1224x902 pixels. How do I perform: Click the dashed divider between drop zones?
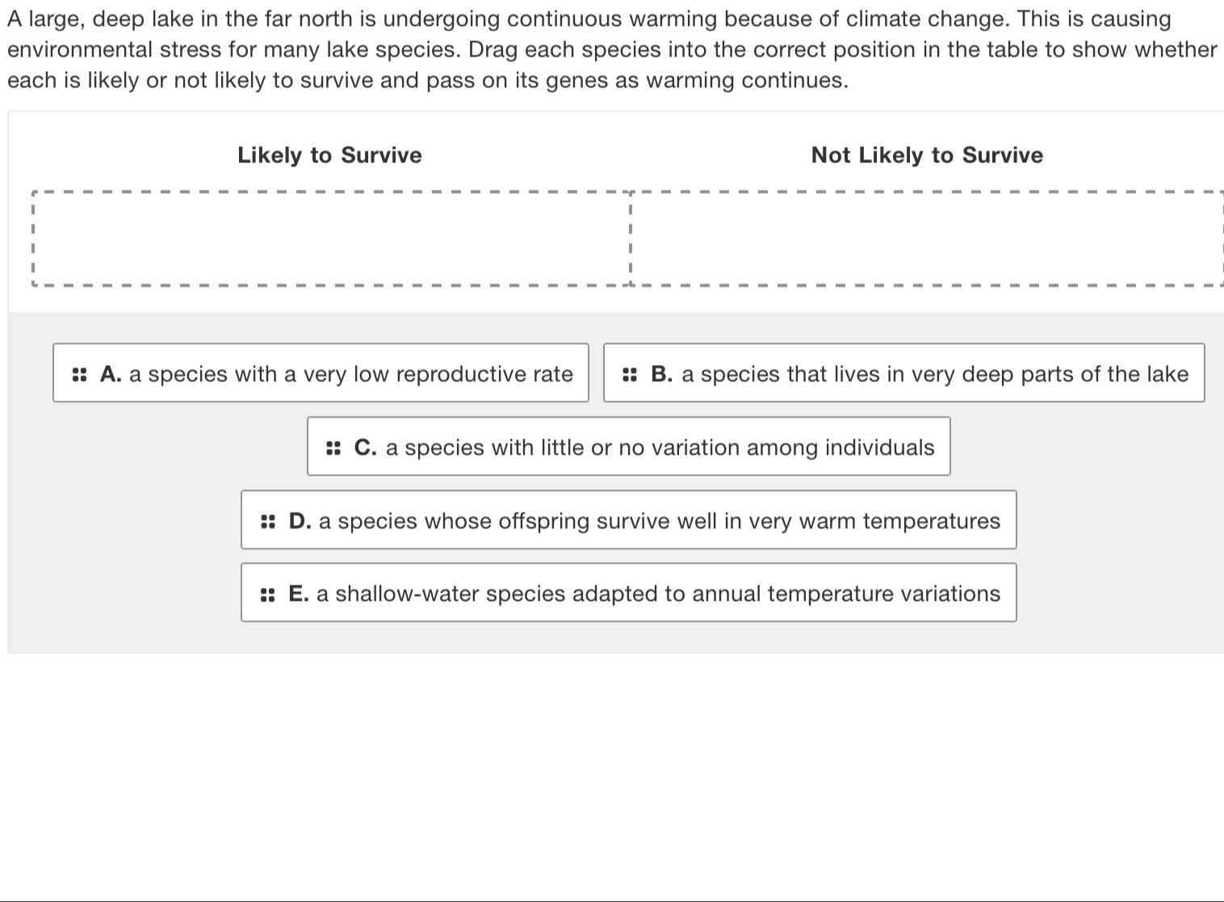pos(630,239)
